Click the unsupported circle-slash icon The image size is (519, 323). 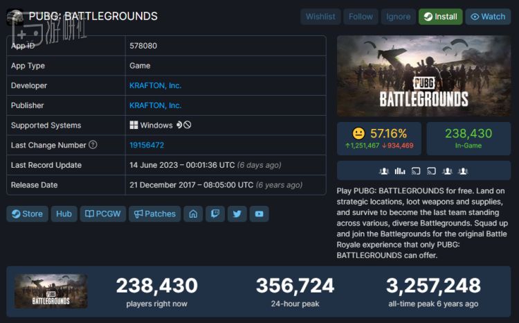tap(188, 125)
